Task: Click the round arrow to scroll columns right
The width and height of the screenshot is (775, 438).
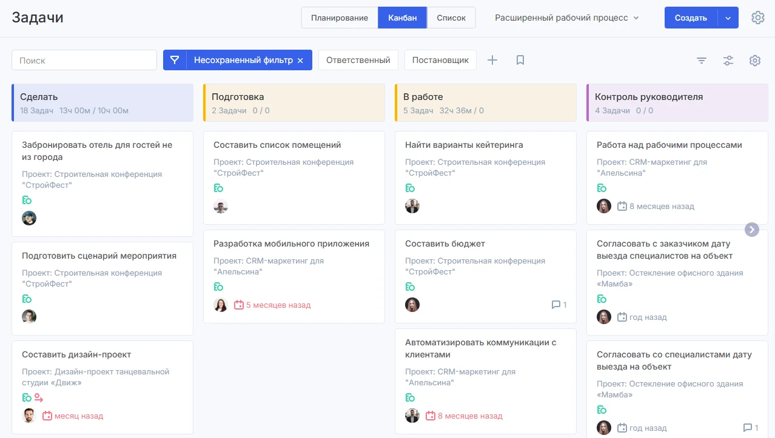Action: coord(752,229)
